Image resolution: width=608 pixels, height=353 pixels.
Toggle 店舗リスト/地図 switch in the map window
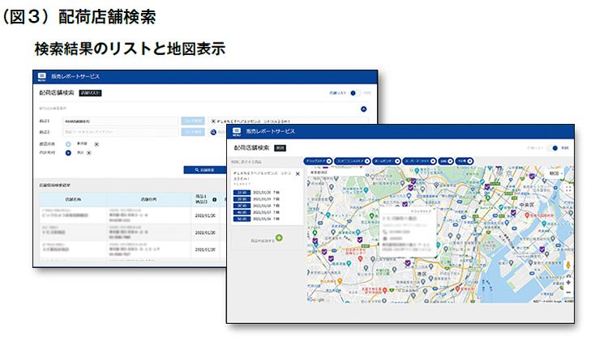coord(554,148)
